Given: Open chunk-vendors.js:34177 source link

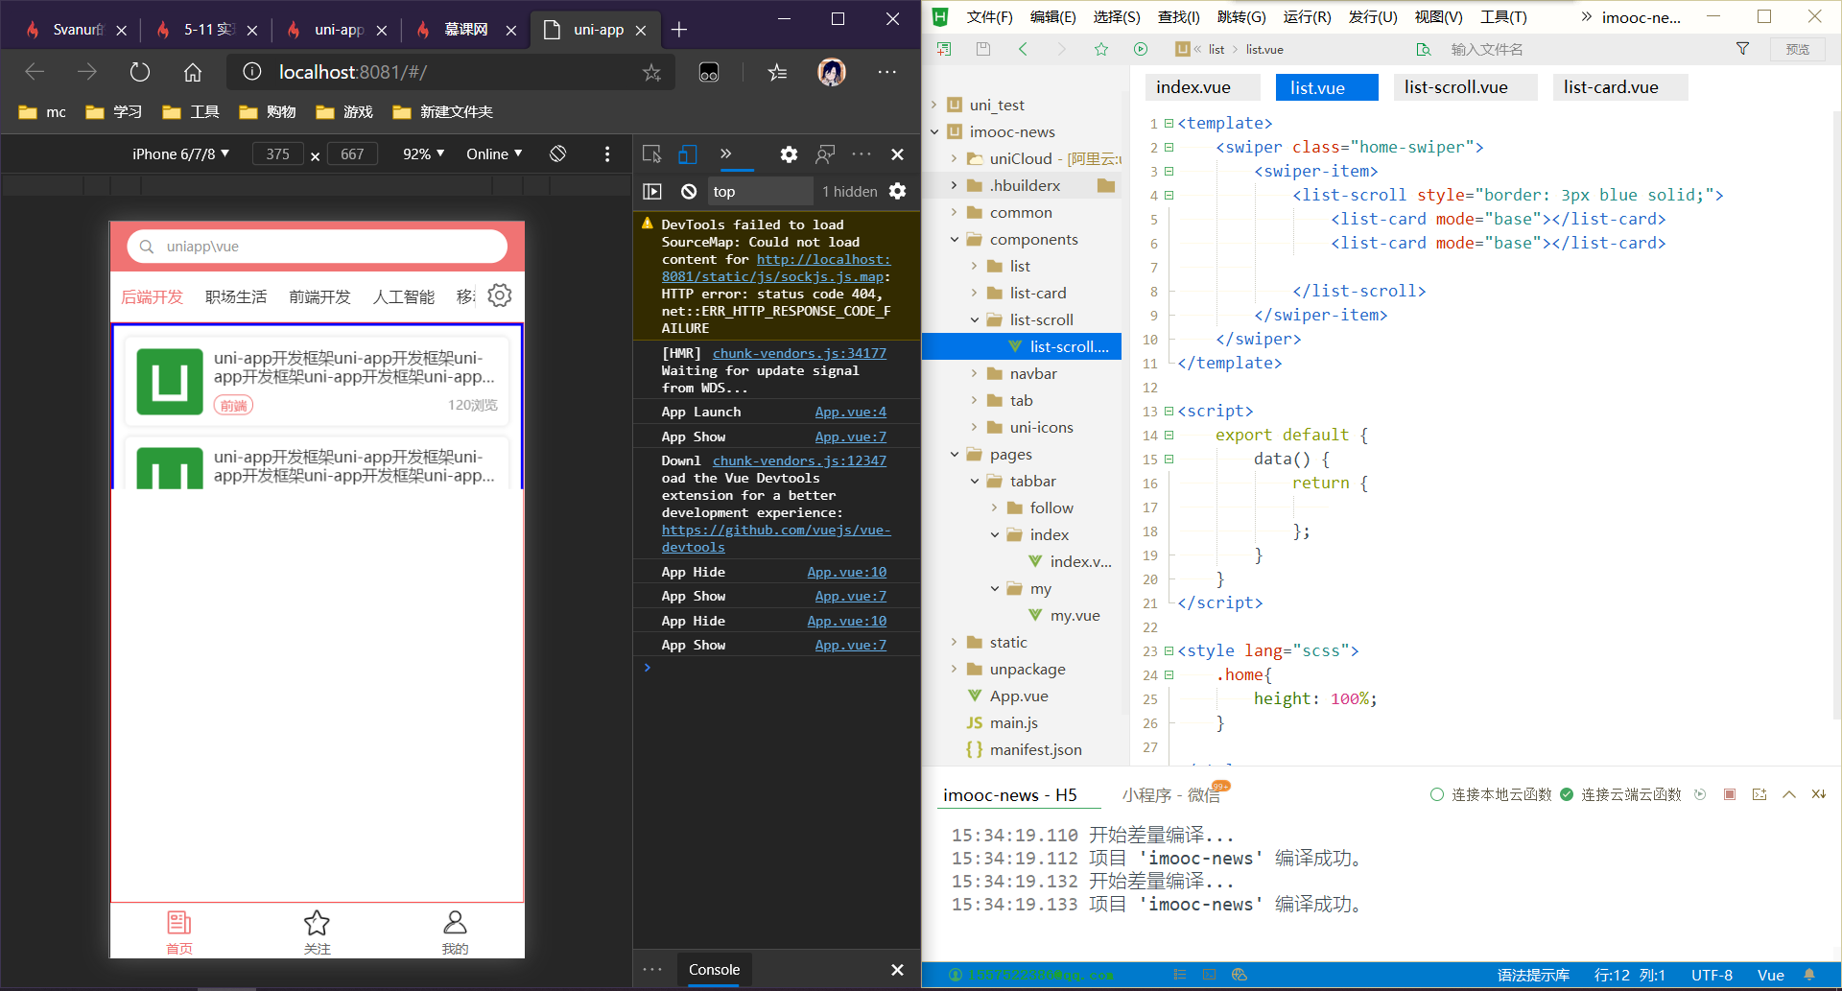Looking at the screenshot, I should tap(799, 353).
